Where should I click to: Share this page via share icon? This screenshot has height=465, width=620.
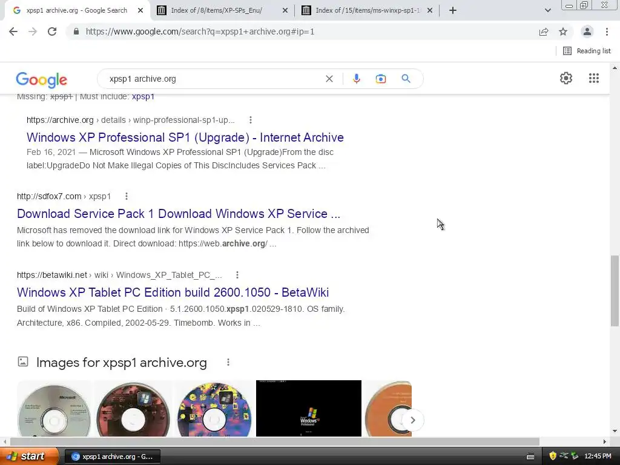point(544,31)
